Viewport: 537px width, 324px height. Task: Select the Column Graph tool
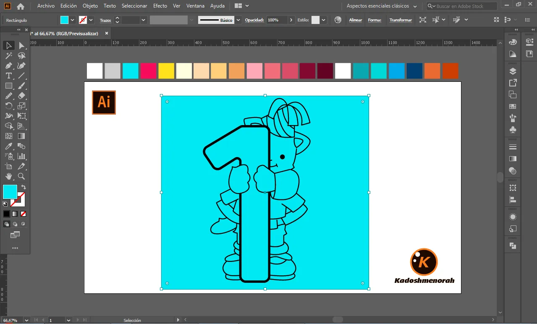click(21, 156)
